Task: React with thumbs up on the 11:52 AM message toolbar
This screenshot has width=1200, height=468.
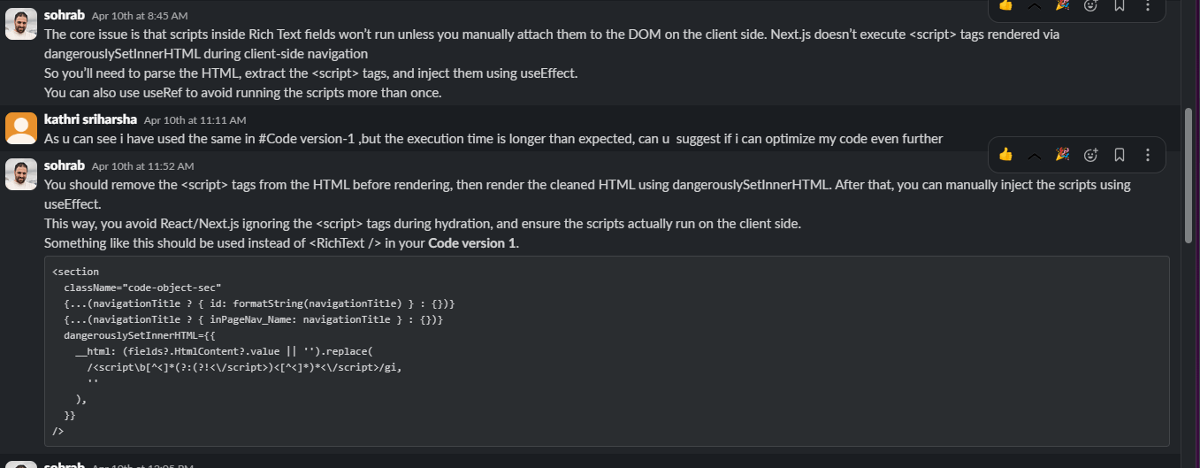Action: (1005, 155)
